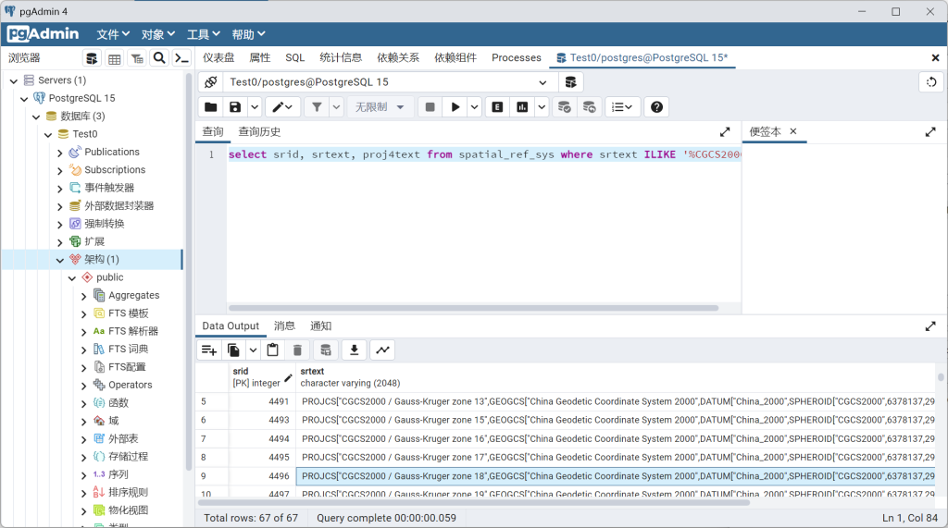Switch to the 消息 tab
Screen dimensions: 948x528
[x=284, y=325]
